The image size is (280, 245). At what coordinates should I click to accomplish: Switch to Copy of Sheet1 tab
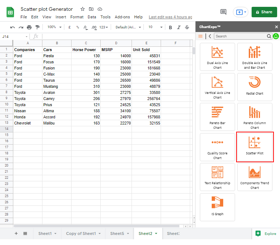81,233
